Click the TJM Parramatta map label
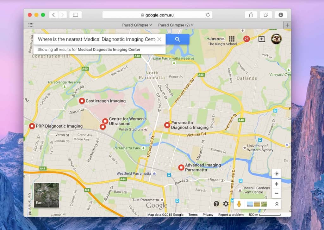 pyautogui.click(x=146, y=200)
